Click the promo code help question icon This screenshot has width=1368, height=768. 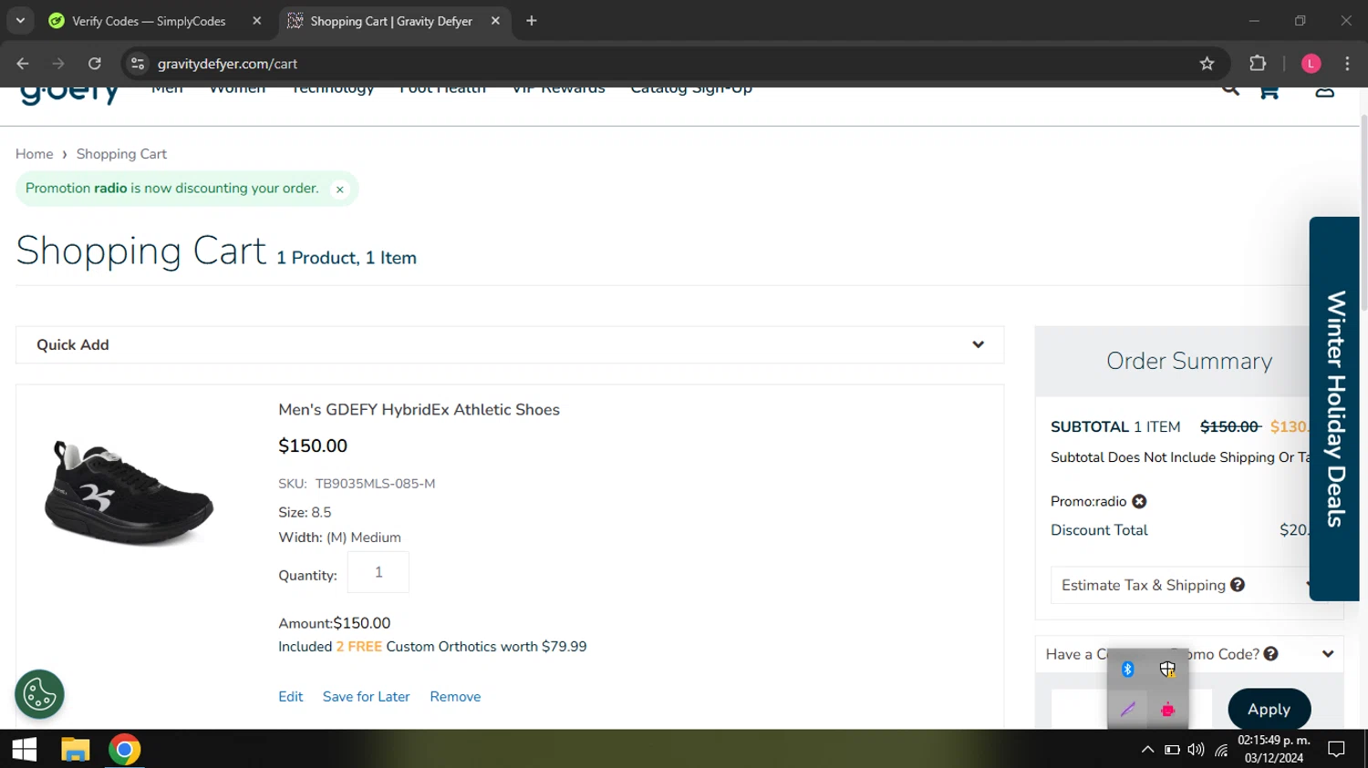[1271, 654]
